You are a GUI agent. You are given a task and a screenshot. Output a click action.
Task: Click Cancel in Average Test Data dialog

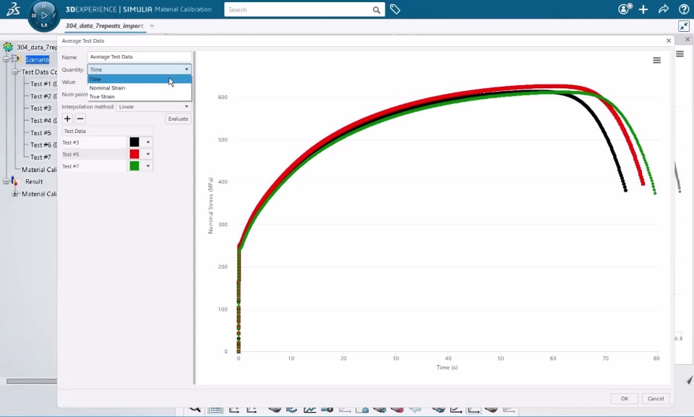(656, 398)
